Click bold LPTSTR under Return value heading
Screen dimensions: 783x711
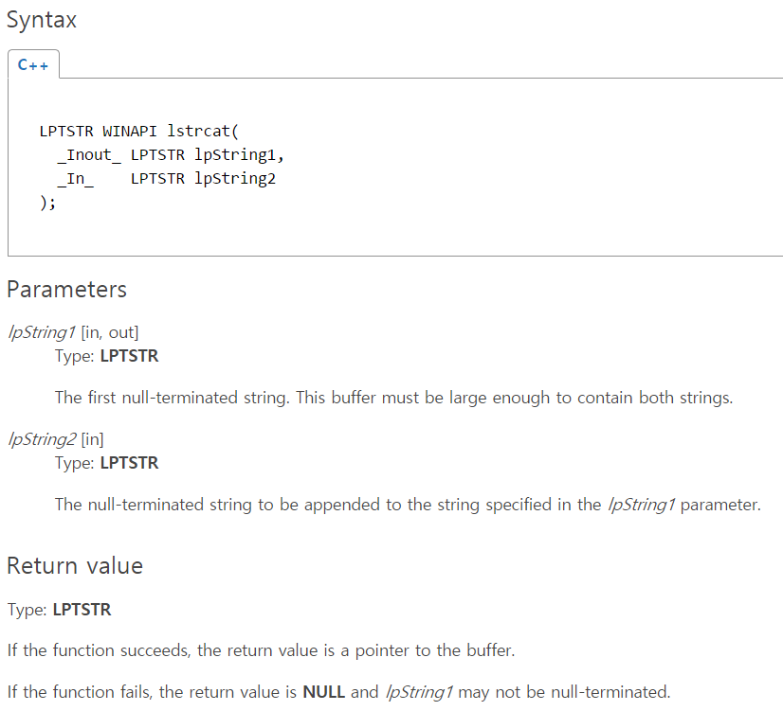[x=82, y=610]
